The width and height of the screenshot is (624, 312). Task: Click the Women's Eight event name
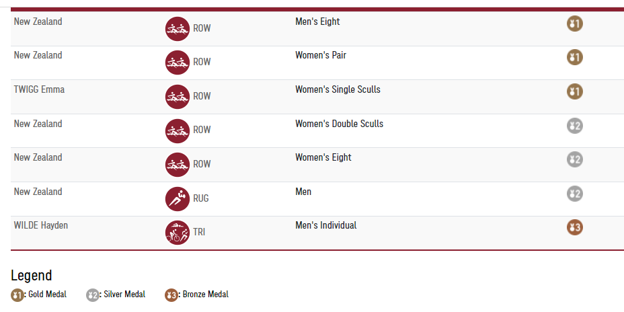323,157
